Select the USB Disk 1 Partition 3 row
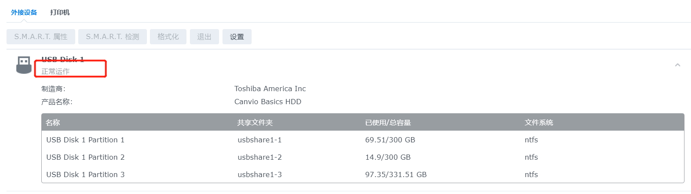691x194 pixels. (85, 174)
